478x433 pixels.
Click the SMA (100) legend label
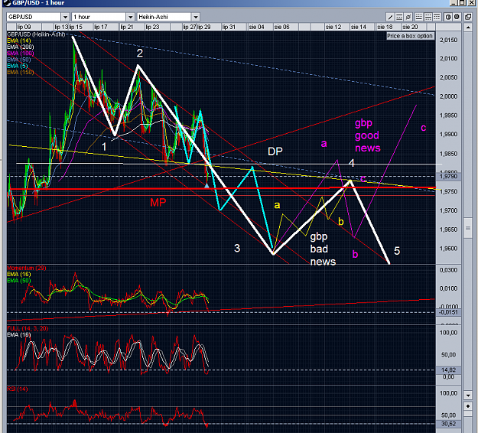pos(21,54)
